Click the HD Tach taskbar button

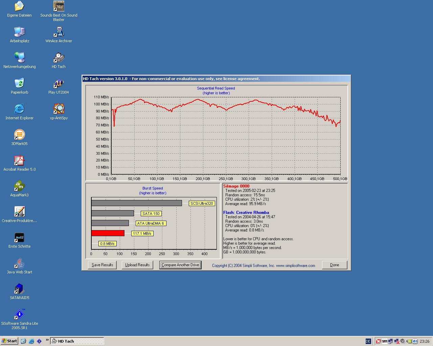click(x=77, y=341)
